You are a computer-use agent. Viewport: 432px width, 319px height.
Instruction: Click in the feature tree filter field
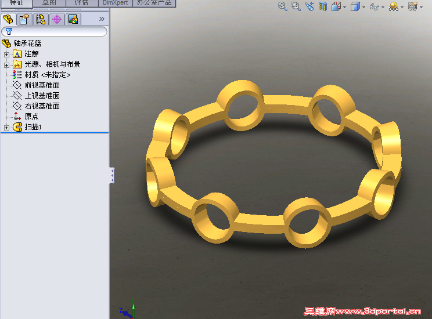(x=54, y=32)
